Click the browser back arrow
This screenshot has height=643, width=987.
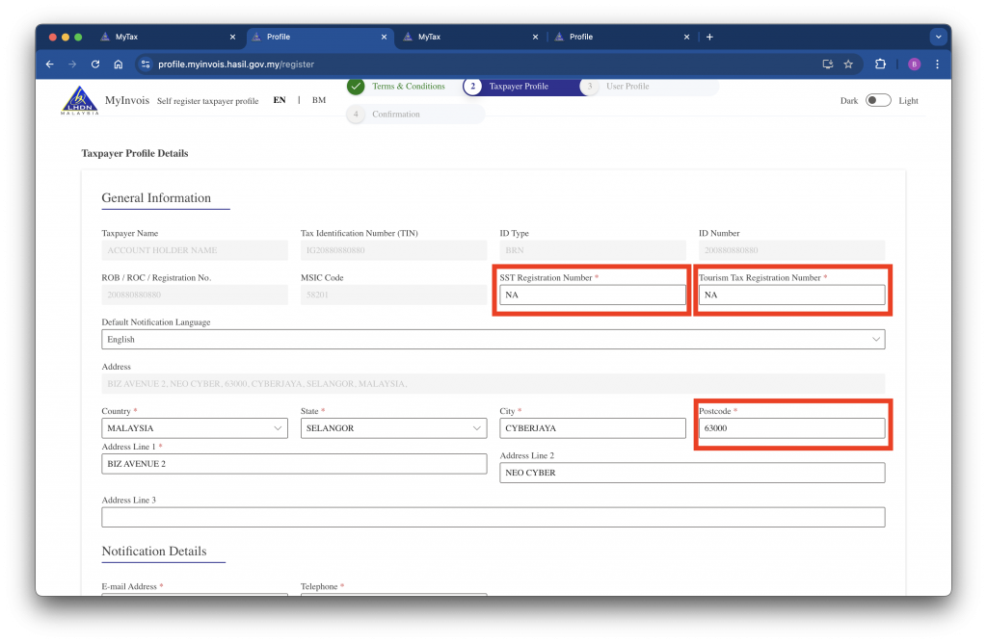point(50,64)
